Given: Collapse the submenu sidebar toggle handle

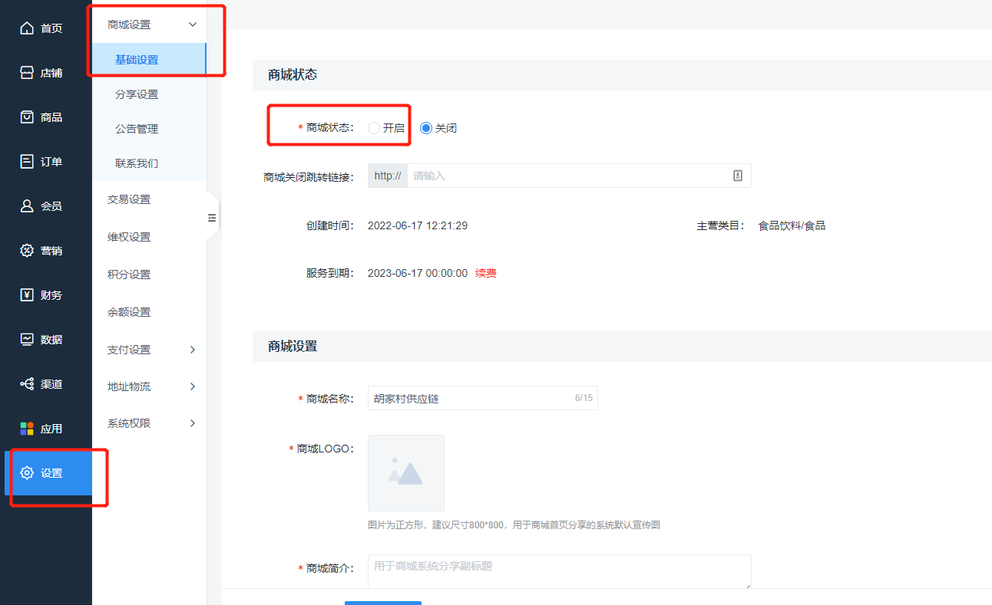Looking at the screenshot, I should click(213, 218).
